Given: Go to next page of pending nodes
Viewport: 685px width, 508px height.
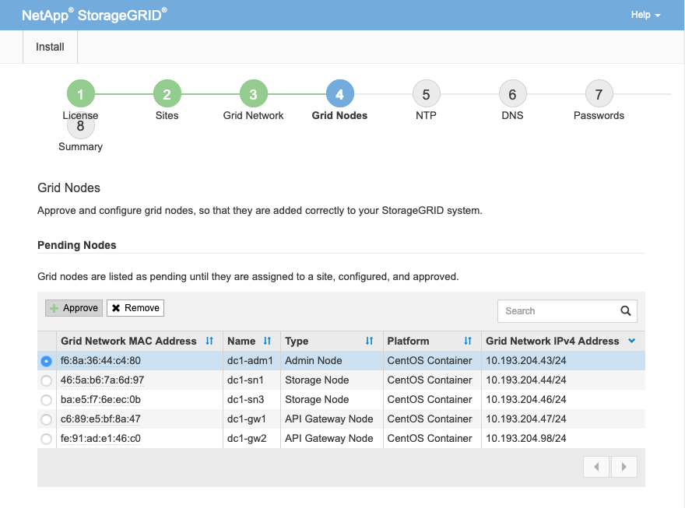Looking at the screenshot, I should coord(624,467).
